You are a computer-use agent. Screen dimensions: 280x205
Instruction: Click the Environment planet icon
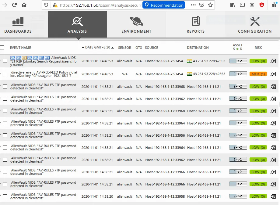136,21
